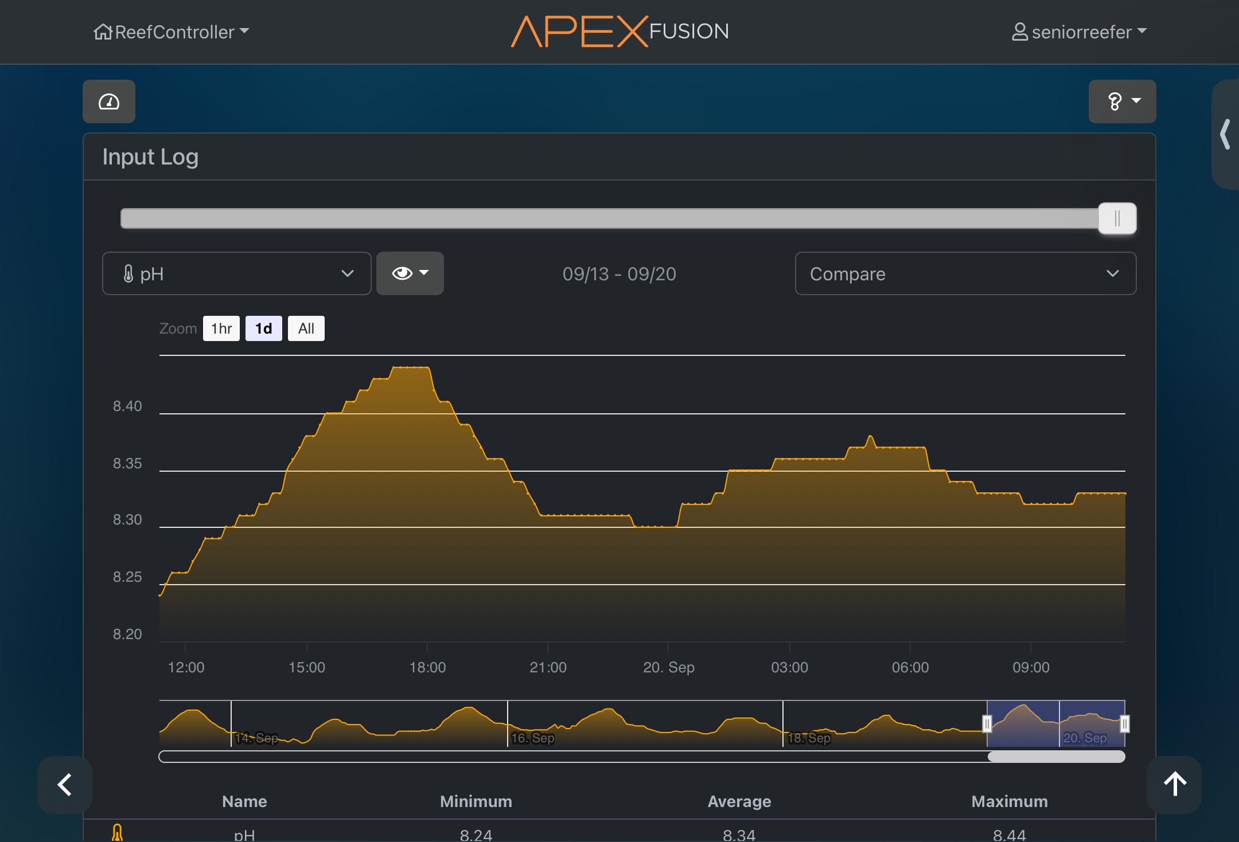The image size is (1239, 842).
Task: Open the pH probe selection dropdown
Action: tap(236, 273)
